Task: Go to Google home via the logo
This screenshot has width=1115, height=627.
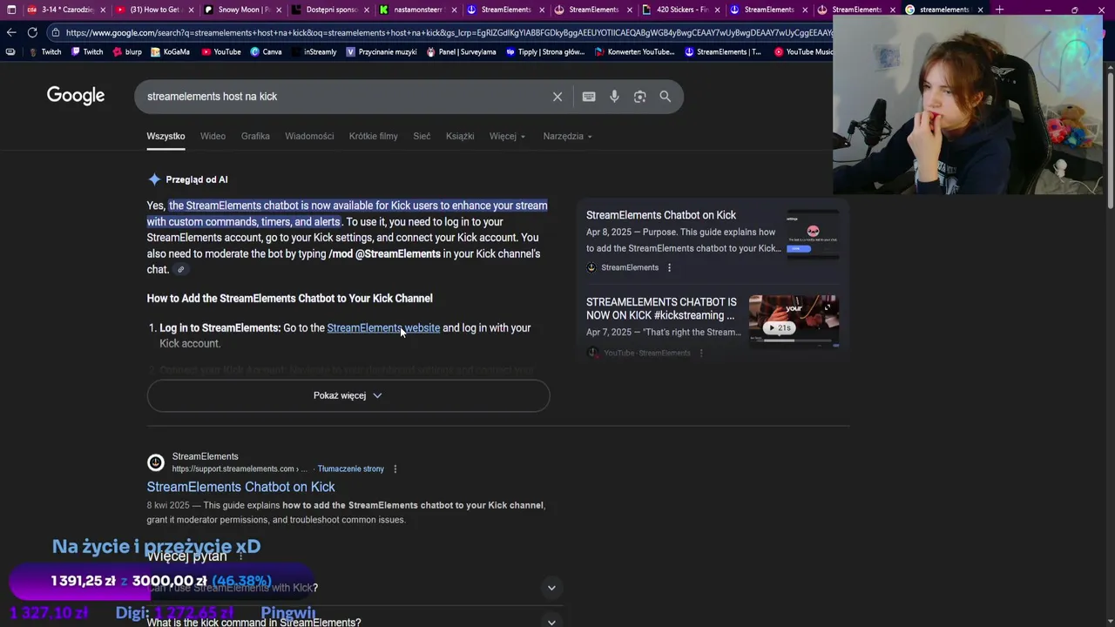Action: coord(76,96)
